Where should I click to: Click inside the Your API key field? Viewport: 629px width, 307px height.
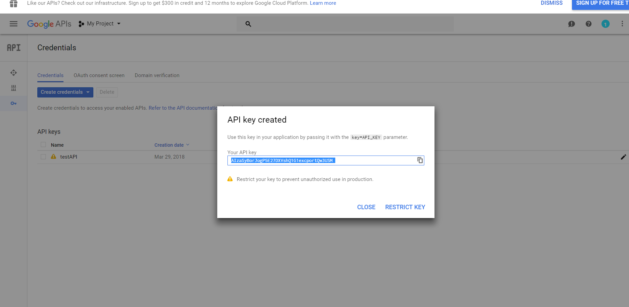373,160
